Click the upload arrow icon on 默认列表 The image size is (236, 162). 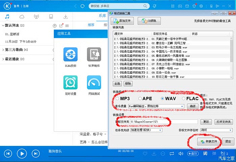click(x=55, y=26)
